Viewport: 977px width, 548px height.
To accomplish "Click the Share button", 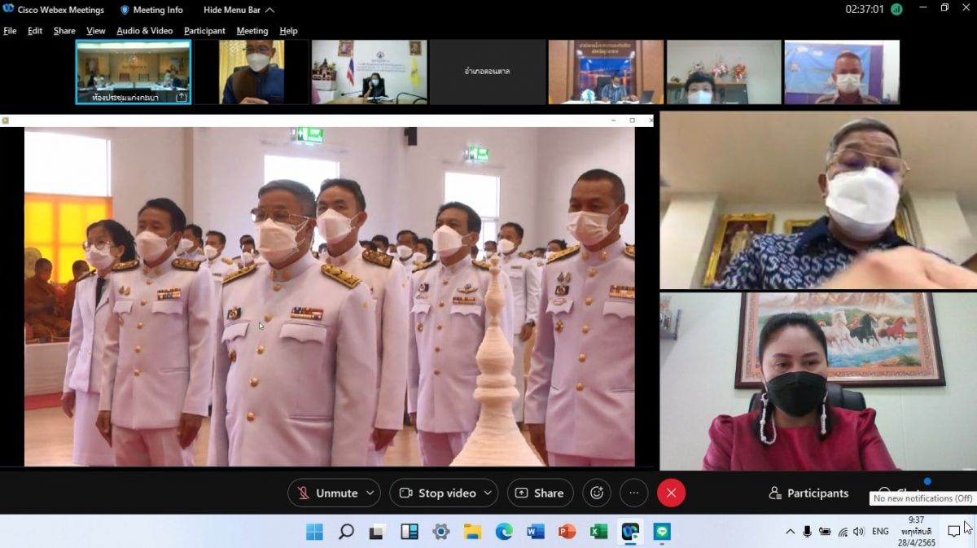I will tap(540, 493).
